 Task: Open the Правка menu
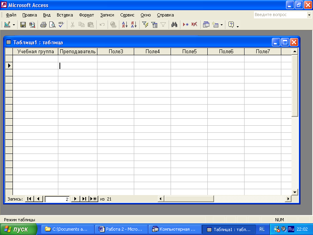30,15
